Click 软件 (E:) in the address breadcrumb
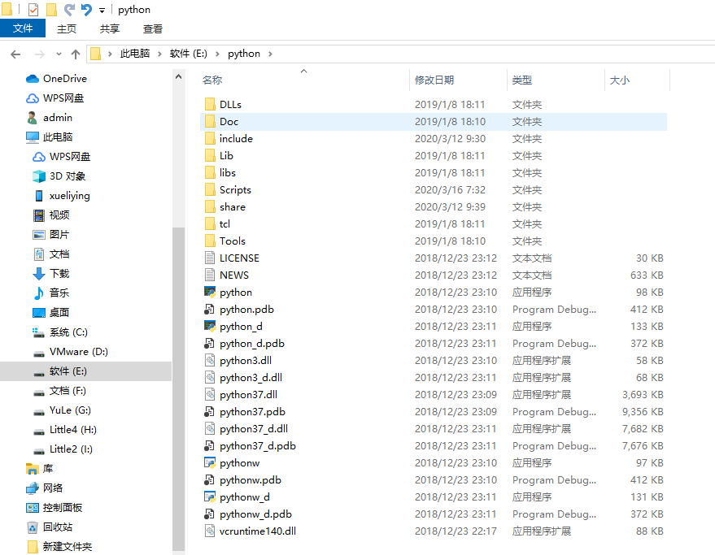Viewport: 715px width, 555px height. pos(189,54)
